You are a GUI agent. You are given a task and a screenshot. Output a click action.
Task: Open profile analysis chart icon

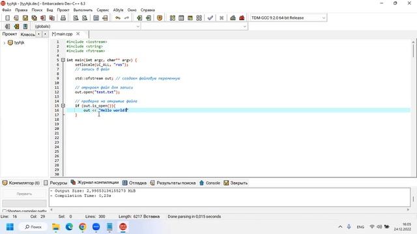233,18
